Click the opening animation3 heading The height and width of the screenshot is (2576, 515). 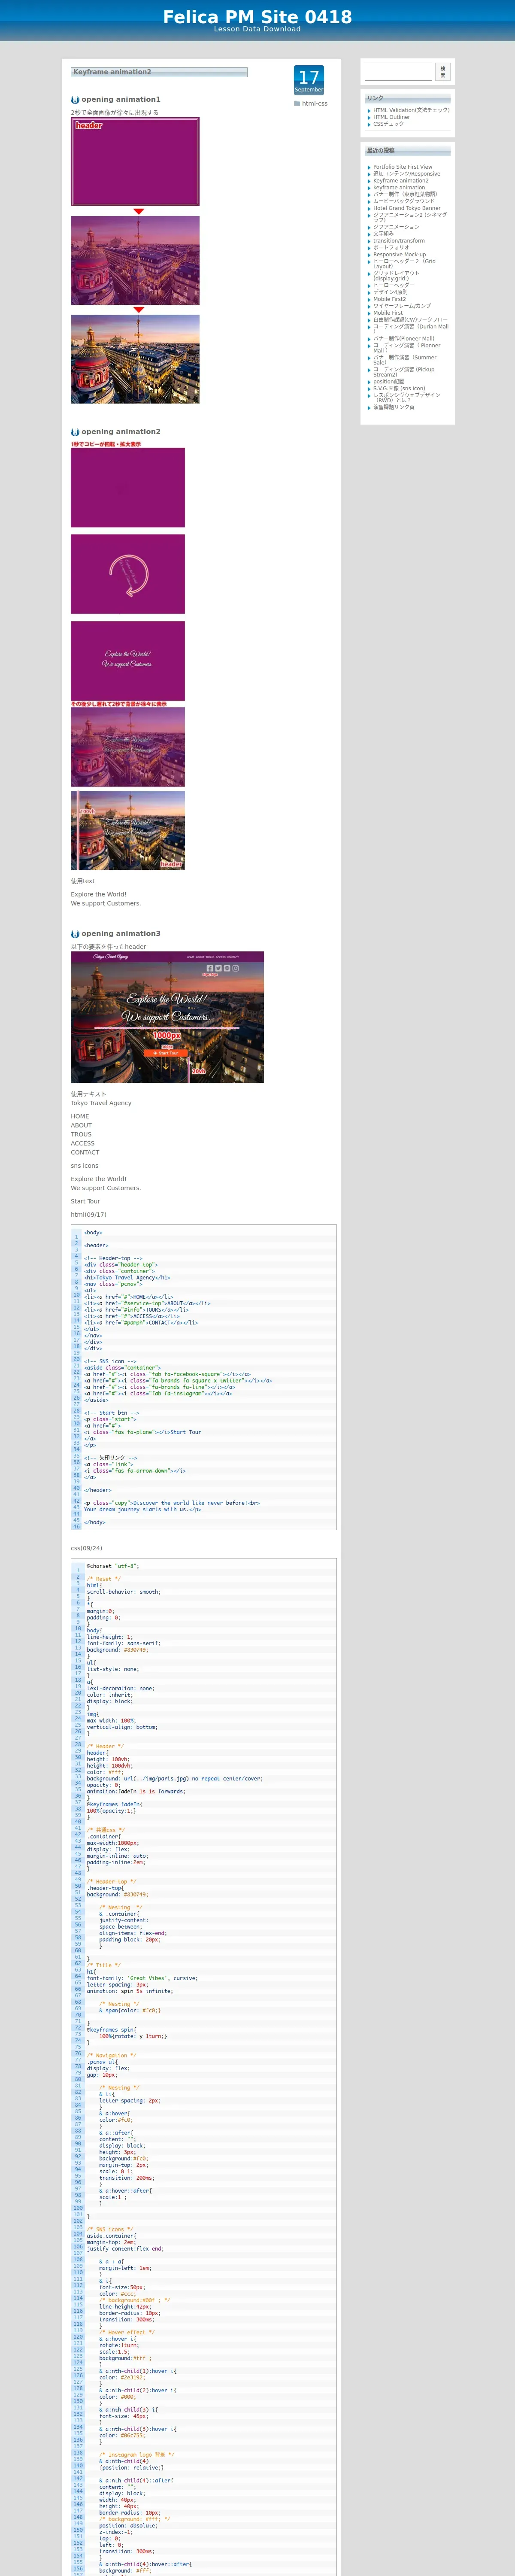click(121, 934)
